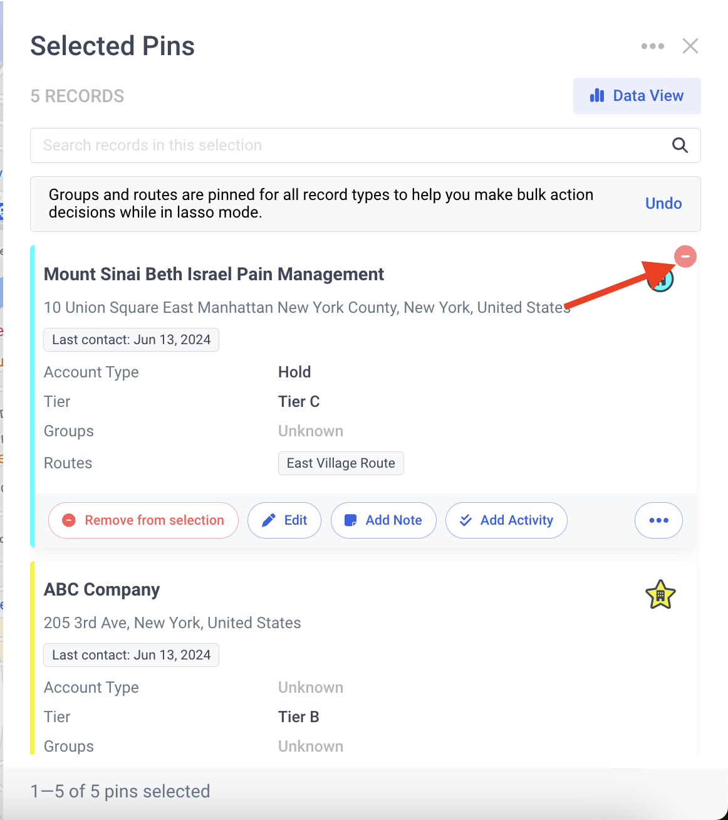Add a note to Mount Sinai record
Viewport: 728px width, 820px height.
point(383,520)
